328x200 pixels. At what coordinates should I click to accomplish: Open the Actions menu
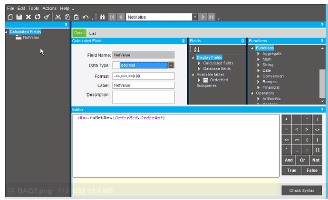pyautogui.click(x=49, y=9)
